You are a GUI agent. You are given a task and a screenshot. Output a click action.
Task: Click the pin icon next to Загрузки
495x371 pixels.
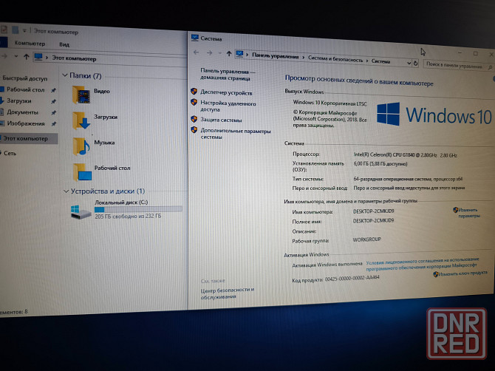(53, 101)
